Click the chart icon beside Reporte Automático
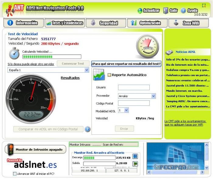This screenshot has width=213, height=179. click(99, 75)
